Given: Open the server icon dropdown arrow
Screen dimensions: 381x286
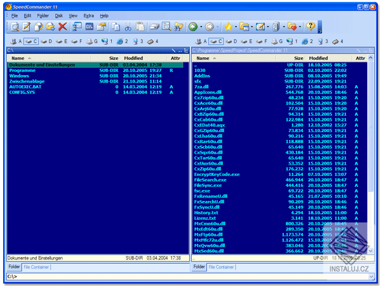Looking at the screenshot, I should pyautogui.click(x=284, y=27).
